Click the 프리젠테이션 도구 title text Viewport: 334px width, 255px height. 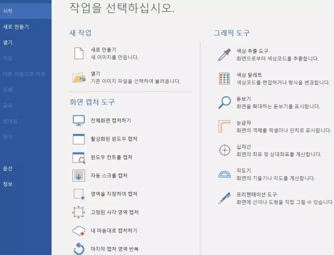[257, 194]
